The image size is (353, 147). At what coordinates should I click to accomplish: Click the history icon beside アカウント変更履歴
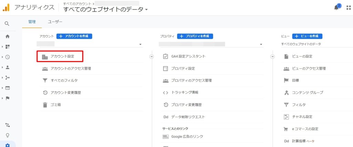coord(45,92)
